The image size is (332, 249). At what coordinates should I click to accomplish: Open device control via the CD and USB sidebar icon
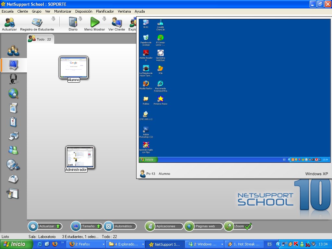[x=13, y=164]
